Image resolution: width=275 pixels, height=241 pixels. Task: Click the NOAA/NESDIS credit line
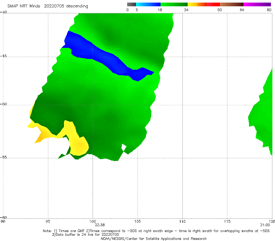point(153,238)
